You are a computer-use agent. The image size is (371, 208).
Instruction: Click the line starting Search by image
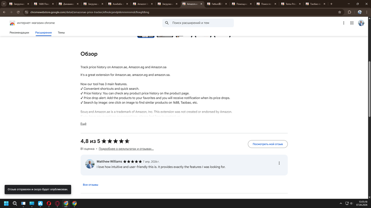[139, 103]
